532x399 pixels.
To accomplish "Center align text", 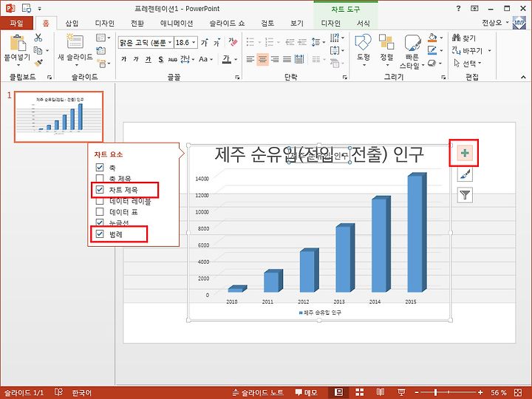I will coord(262,59).
